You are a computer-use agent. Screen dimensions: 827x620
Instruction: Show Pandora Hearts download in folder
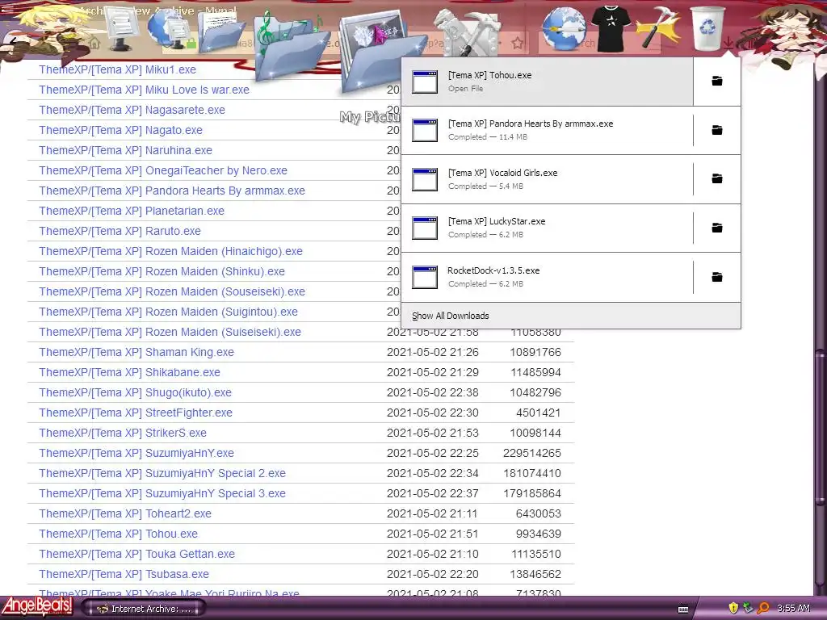pyautogui.click(x=717, y=130)
